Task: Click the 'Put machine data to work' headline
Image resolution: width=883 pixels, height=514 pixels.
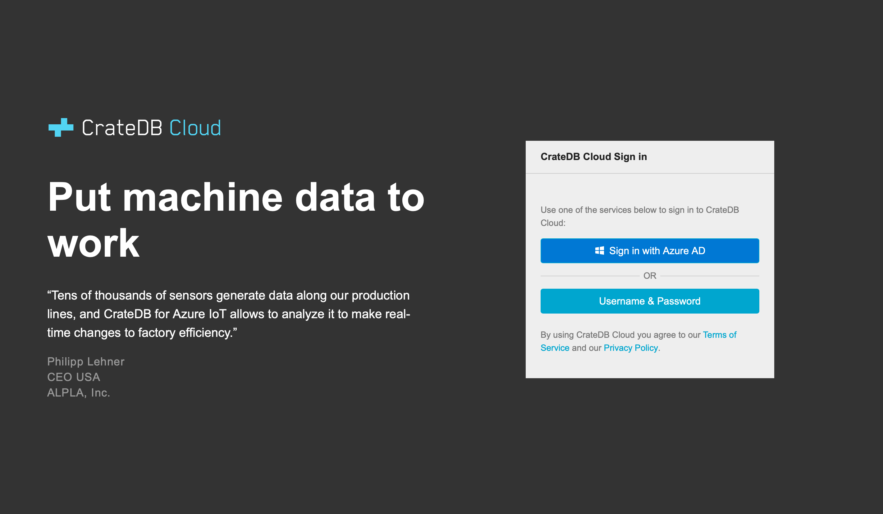Action: (236, 220)
